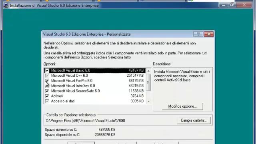Click the options list scrollbar thumb
The width and height of the screenshot is (256, 144).
[x=148, y=82]
